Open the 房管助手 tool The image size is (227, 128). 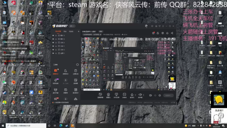66,72
